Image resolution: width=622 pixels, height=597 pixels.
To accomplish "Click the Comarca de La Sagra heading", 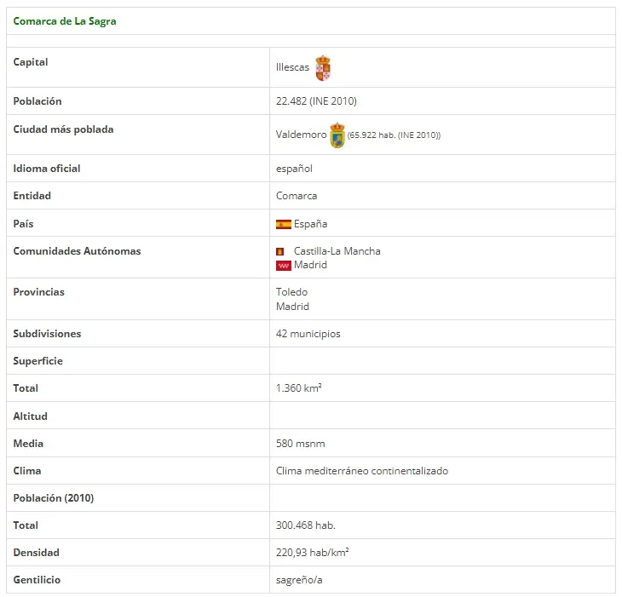I will [65, 21].
